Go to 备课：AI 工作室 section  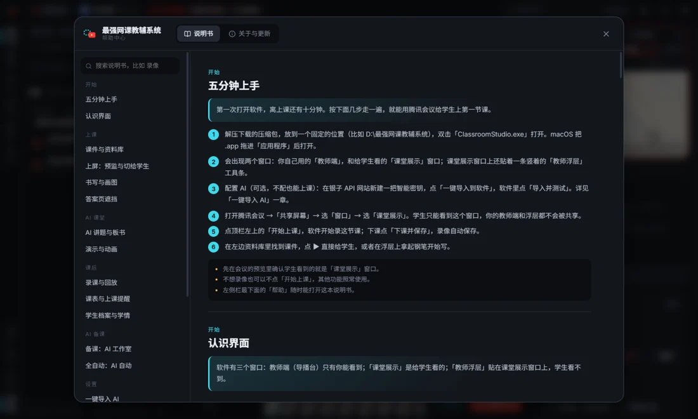[x=109, y=349]
